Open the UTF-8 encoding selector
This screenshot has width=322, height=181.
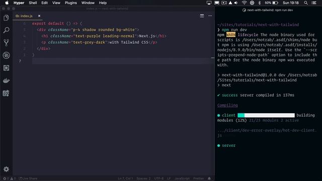click(x=159, y=178)
